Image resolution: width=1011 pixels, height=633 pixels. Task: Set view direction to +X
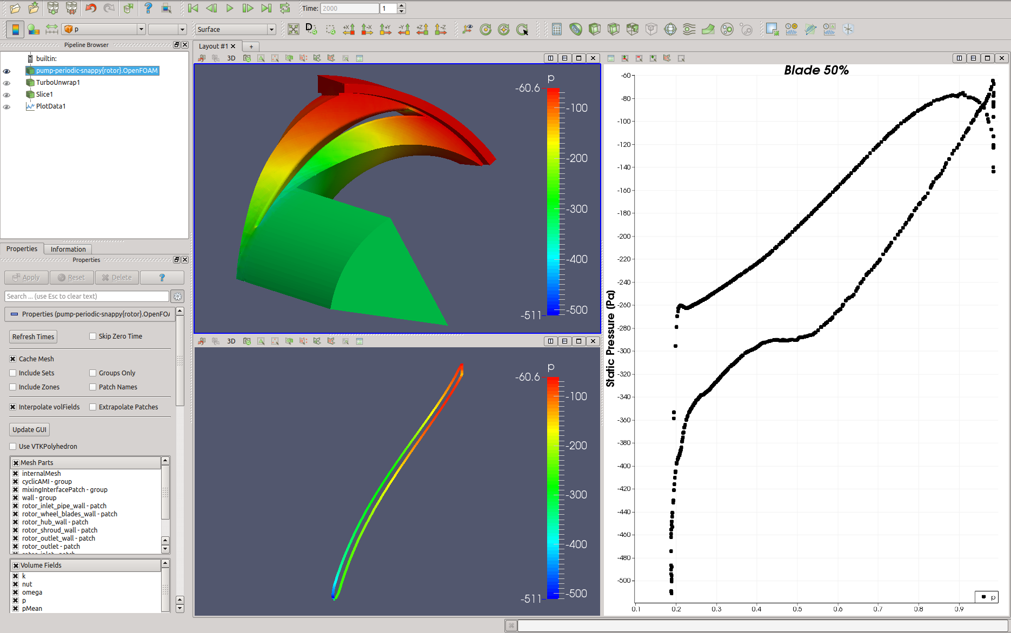(349, 30)
